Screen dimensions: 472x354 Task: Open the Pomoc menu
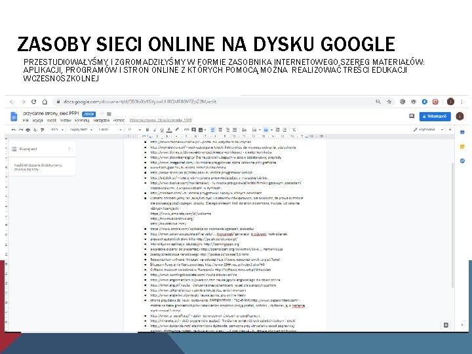(x=119, y=121)
